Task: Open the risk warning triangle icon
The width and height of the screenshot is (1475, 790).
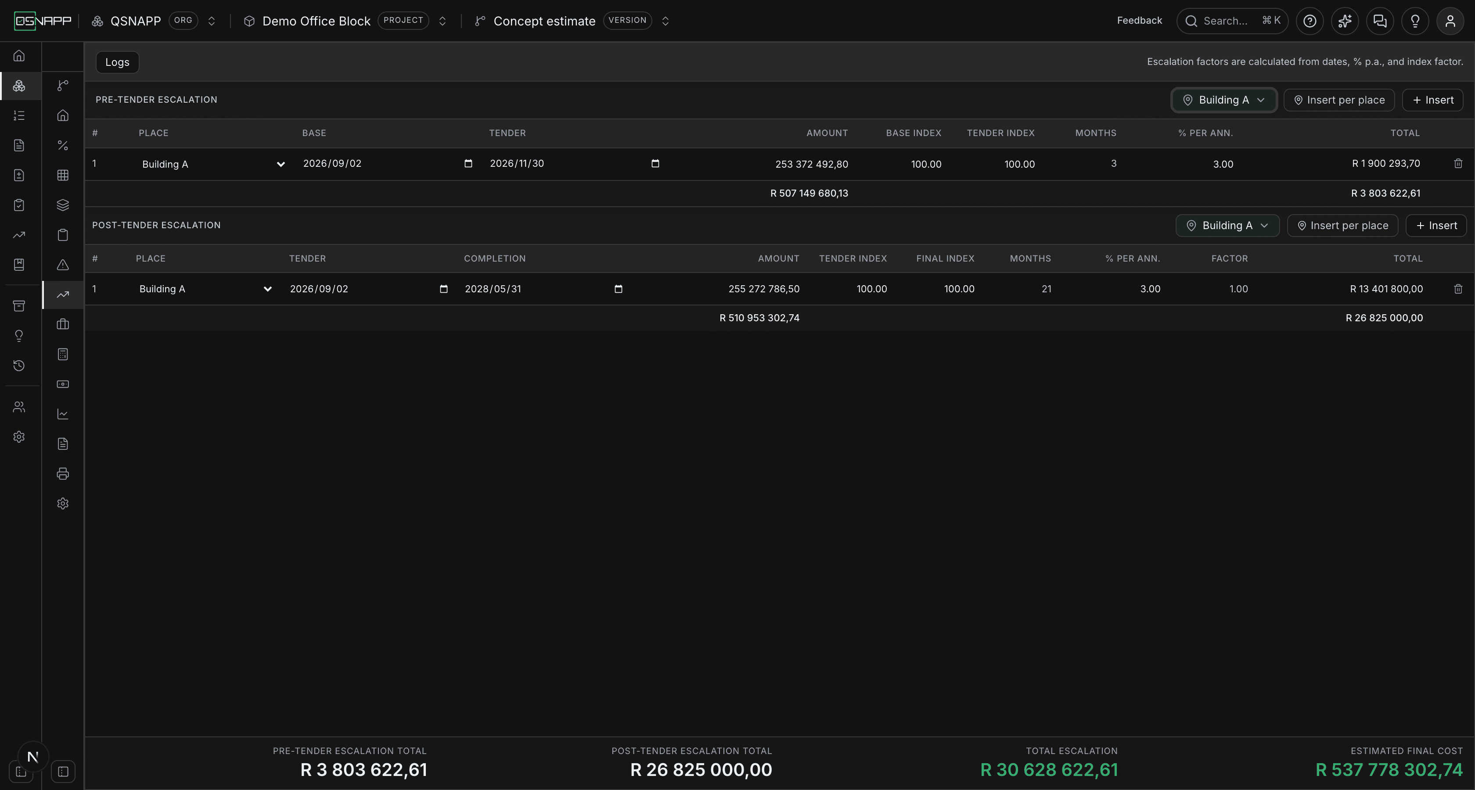Action: point(63,265)
